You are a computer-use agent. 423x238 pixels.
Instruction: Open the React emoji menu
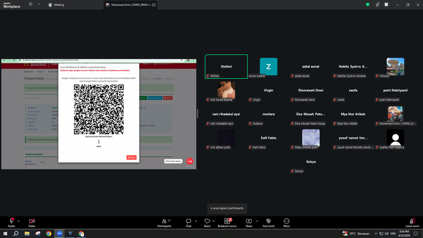(207, 223)
